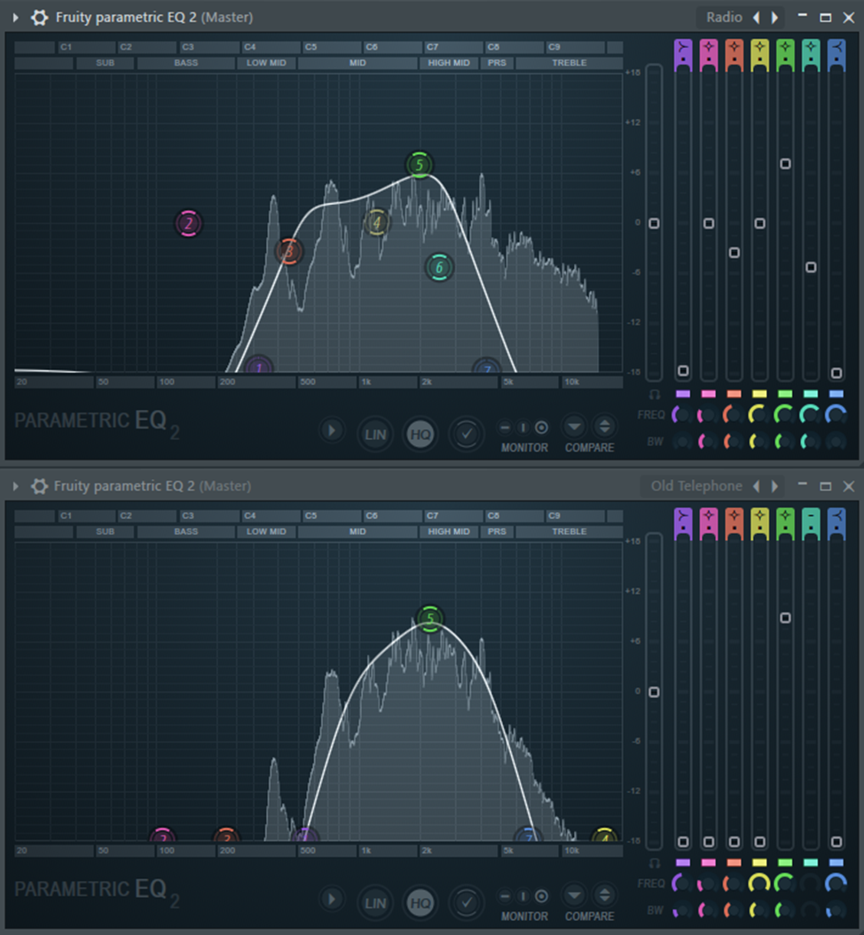Toggle LIN linear phase in Old Telephone EQ
The width and height of the screenshot is (864, 935).
tap(376, 902)
